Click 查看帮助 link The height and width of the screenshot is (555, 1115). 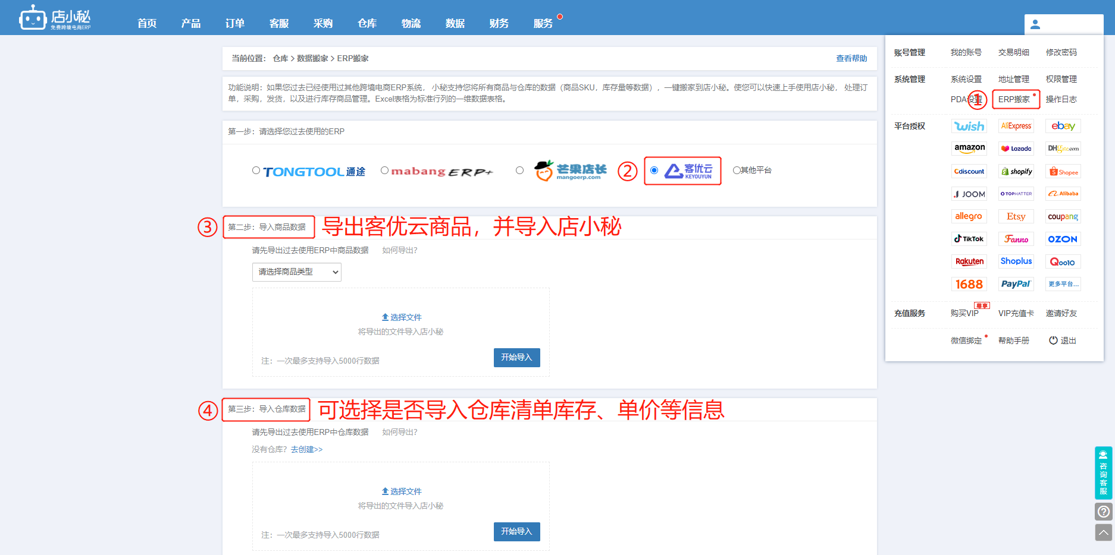[x=851, y=58]
